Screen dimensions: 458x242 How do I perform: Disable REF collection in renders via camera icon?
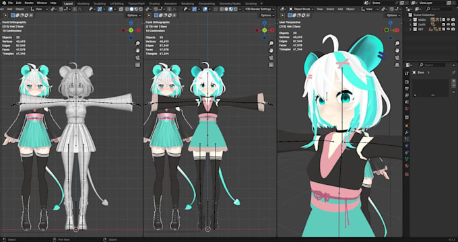453,30
